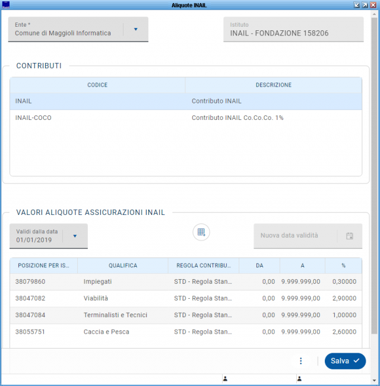380x386 pixels.
Task: Open the calendar picker for Nuova data validità
Action: [x=350, y=236]
